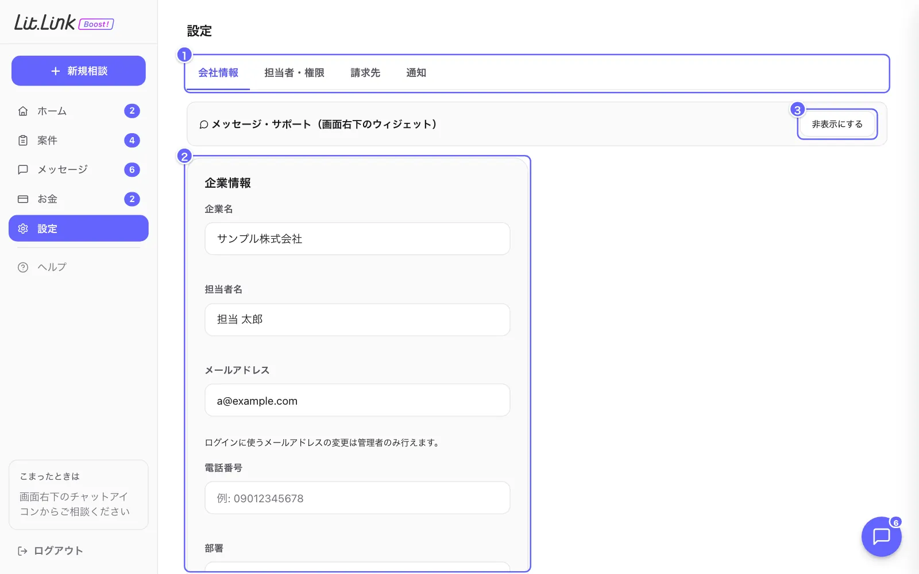Image resolution: width=919 pixels, height=574 pixels.
Task: Switch to the 担当者・権限 tab
Action: tap(294, 73)
